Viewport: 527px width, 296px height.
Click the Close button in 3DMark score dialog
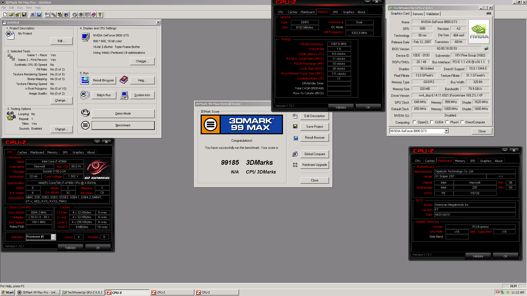pyautogui.click(x=315, y=180)
